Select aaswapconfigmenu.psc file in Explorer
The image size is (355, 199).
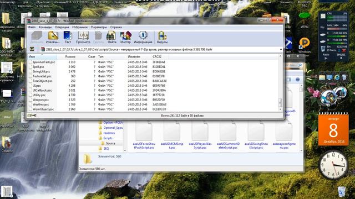284,135
